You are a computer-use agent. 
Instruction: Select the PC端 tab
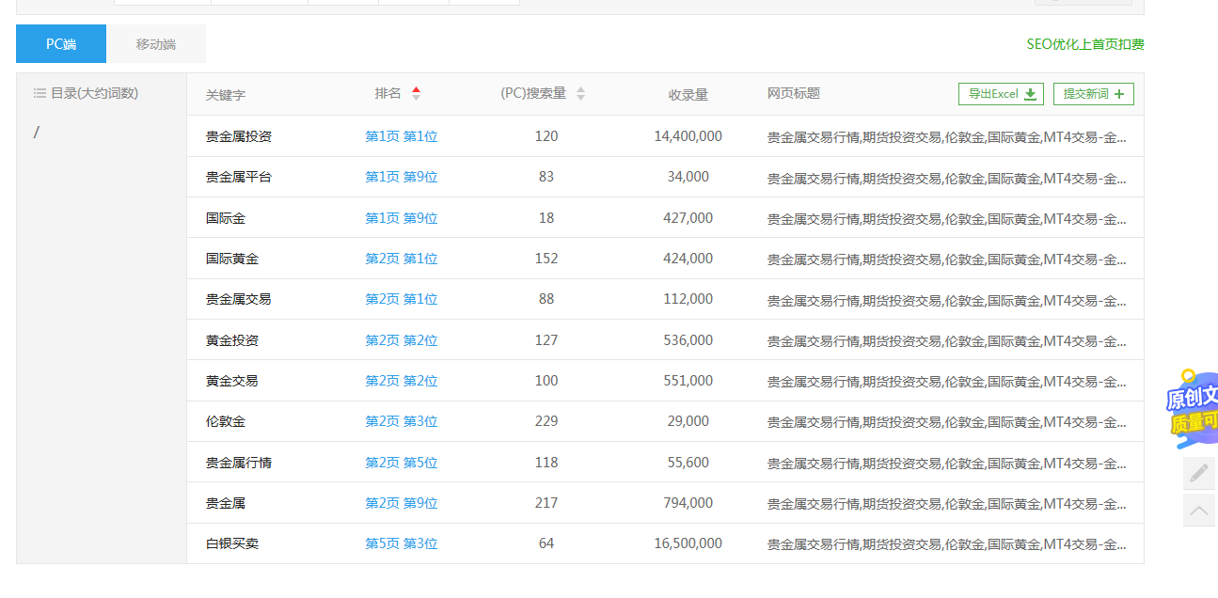61,44
